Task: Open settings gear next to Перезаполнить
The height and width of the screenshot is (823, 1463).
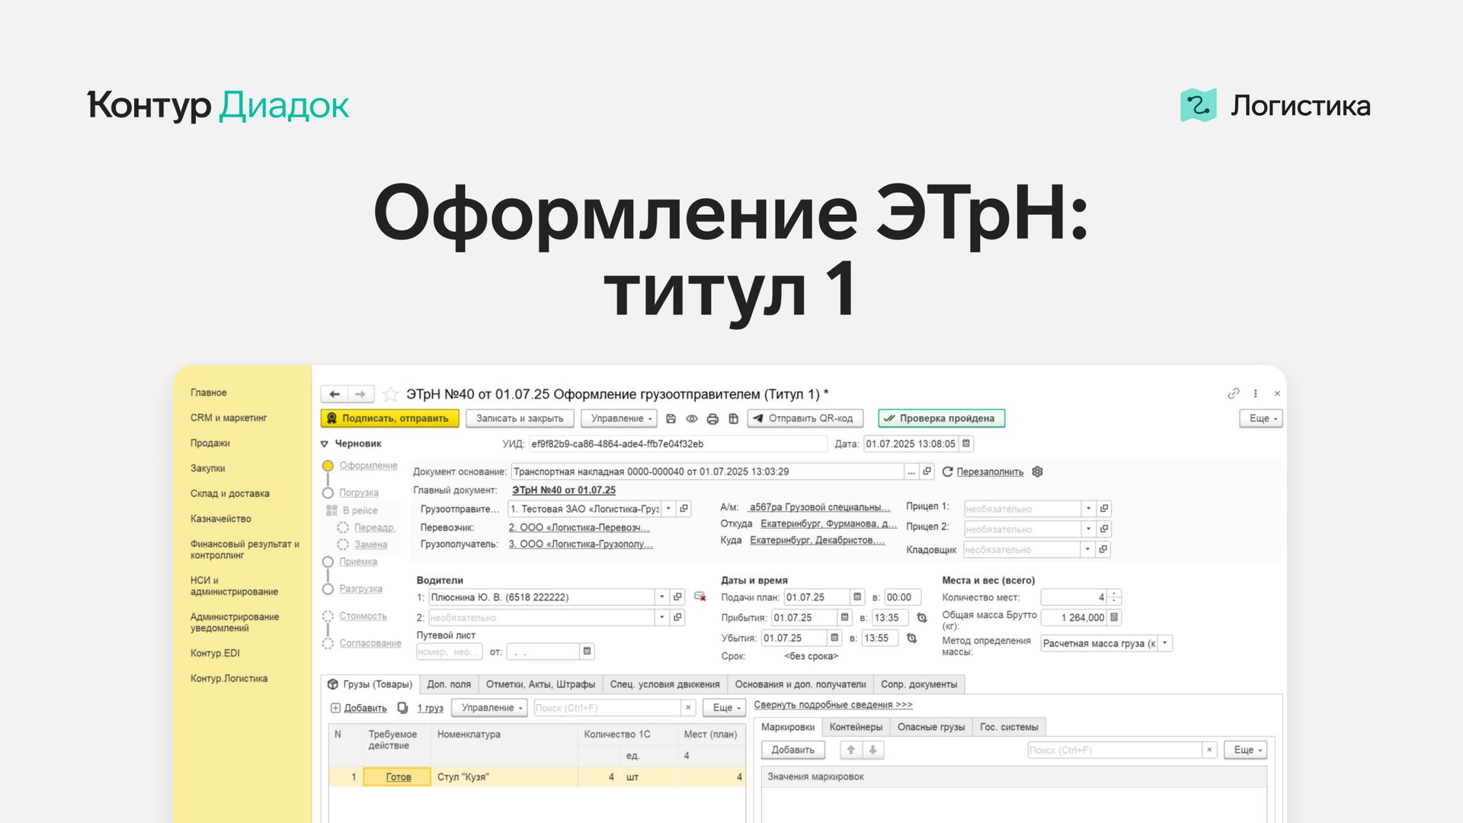Action: tap(1037, 472)
